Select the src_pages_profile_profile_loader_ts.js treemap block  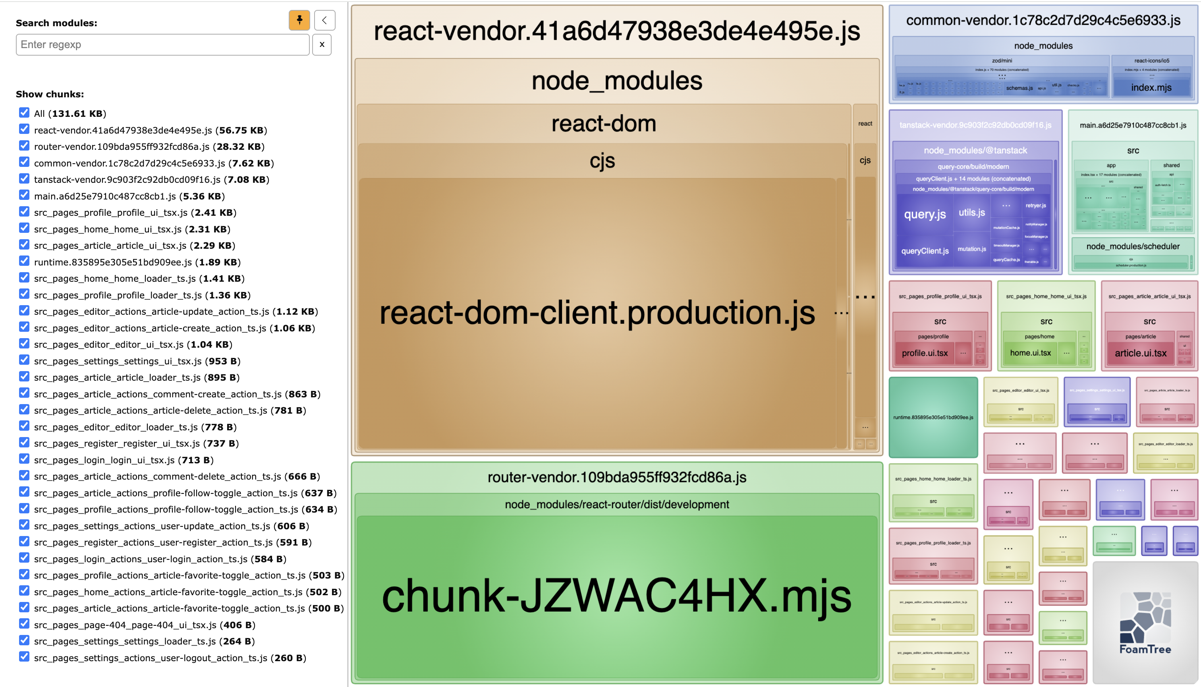[933, 556]
